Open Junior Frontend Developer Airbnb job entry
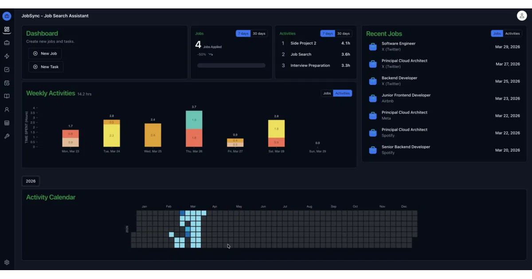 pyautogui.click(x=444, y=98)
